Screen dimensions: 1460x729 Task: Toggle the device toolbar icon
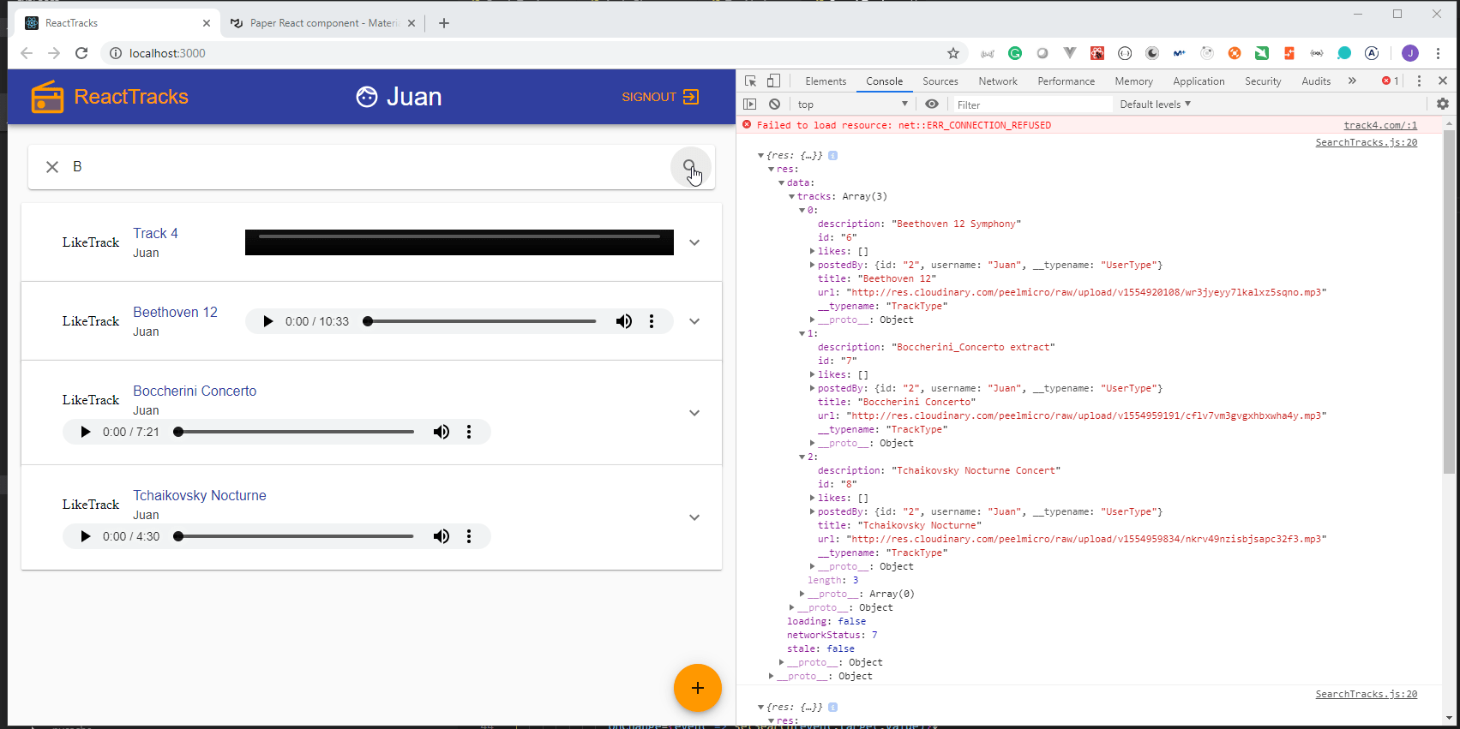[773, 81]
